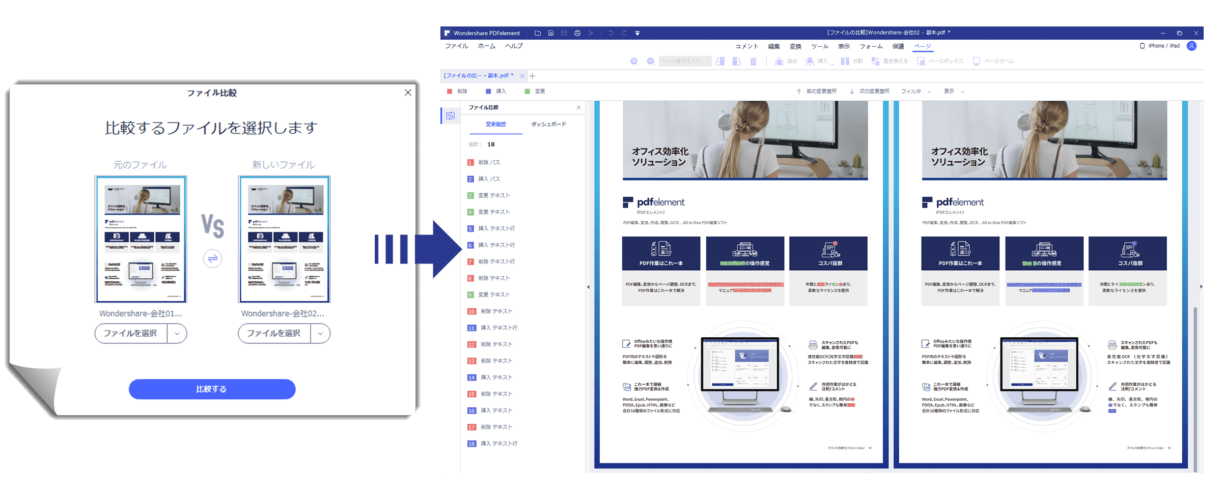Click the swap files icon below Vs
This screenshot has height=499, width=1222.
click(212, 259)
